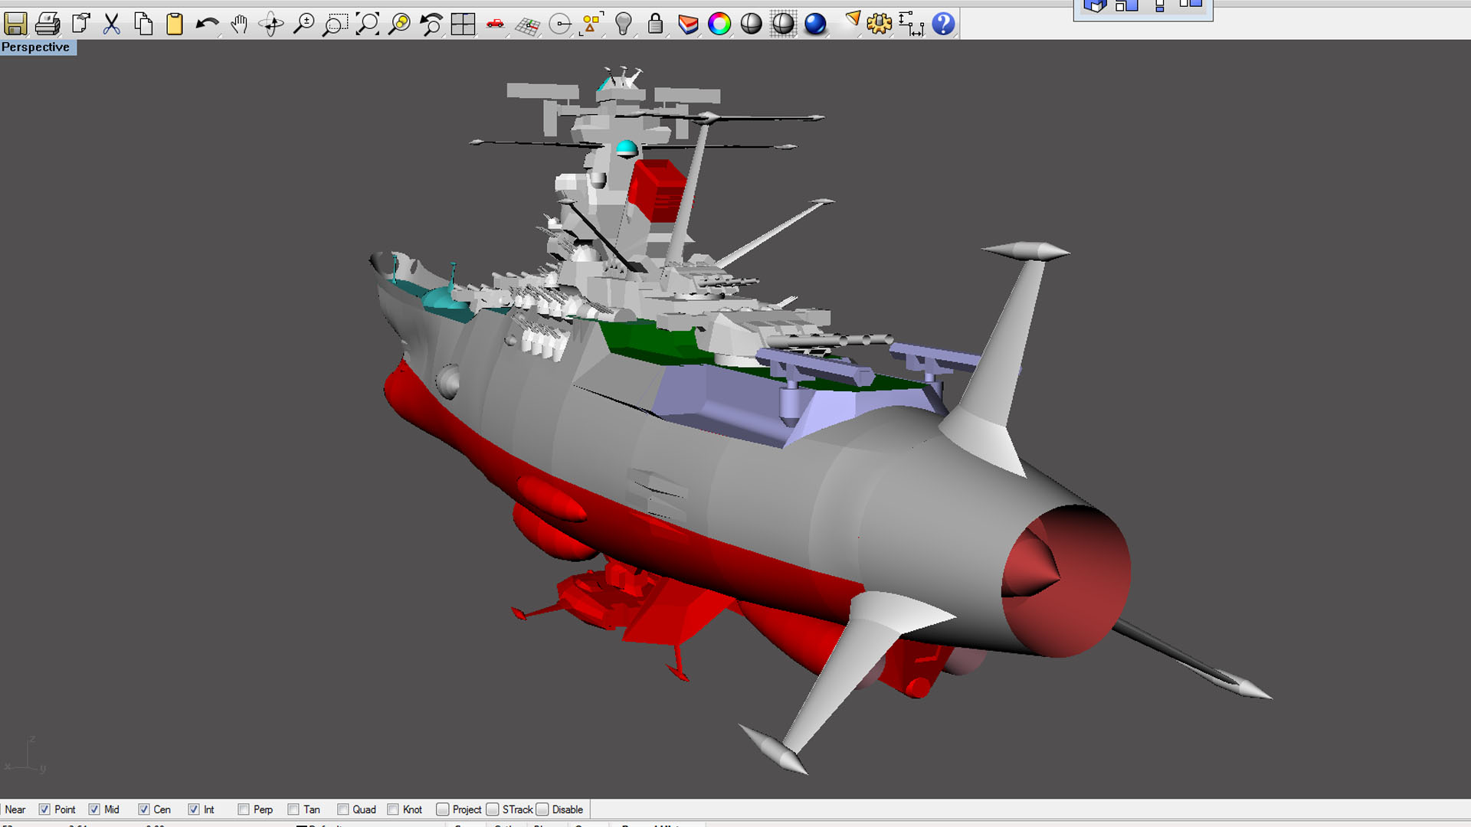The width and height of the screenshot is (1471, 827).
Task: Click the Undo view change icon
Action: coord(431,24)
